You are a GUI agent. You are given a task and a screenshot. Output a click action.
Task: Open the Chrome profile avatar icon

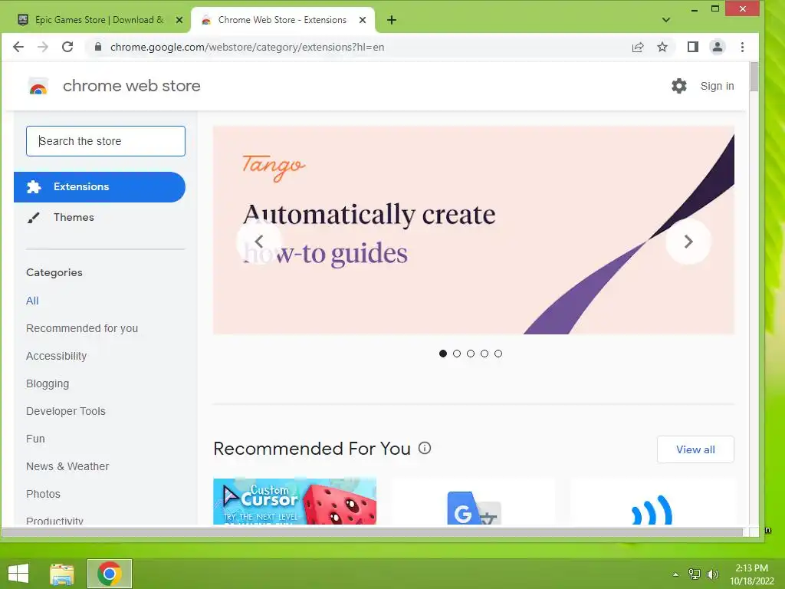point(718,47)
